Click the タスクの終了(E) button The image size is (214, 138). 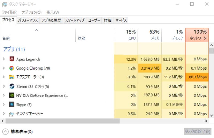coord(197,132)
